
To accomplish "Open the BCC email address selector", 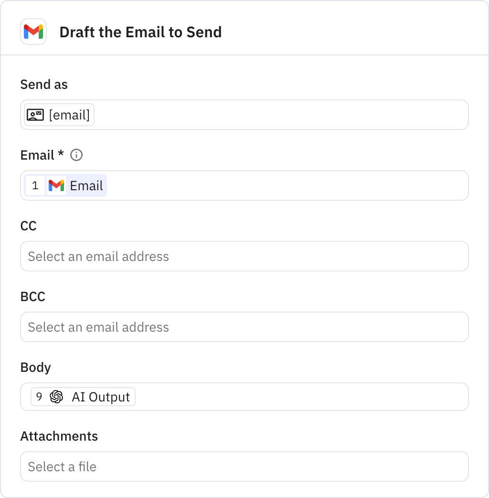I will [244, 327].
